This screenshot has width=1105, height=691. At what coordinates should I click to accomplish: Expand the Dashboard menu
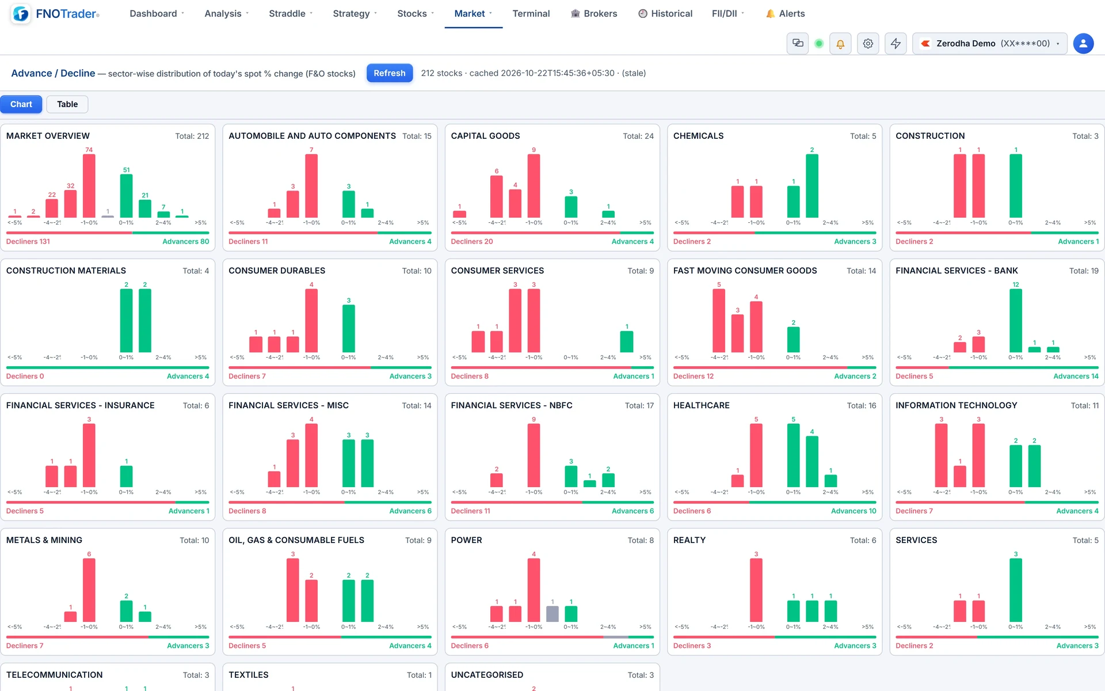click(x=157, y=14)
